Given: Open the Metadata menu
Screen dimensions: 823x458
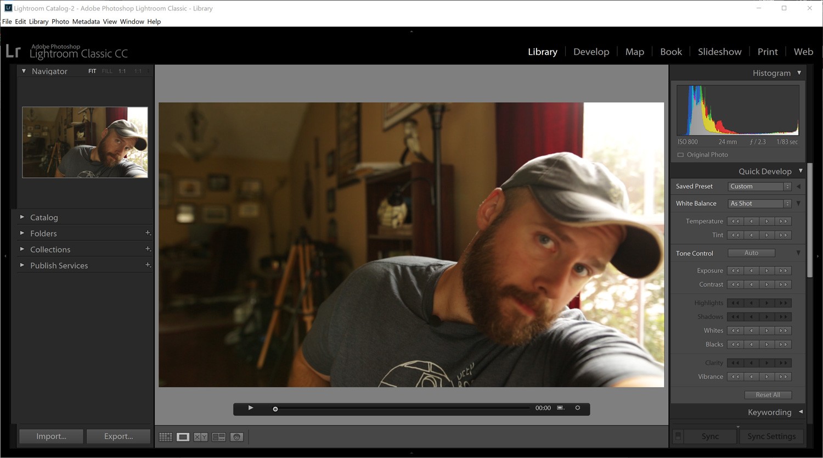Looking at the screenshot, I should [x=86, y=21].
